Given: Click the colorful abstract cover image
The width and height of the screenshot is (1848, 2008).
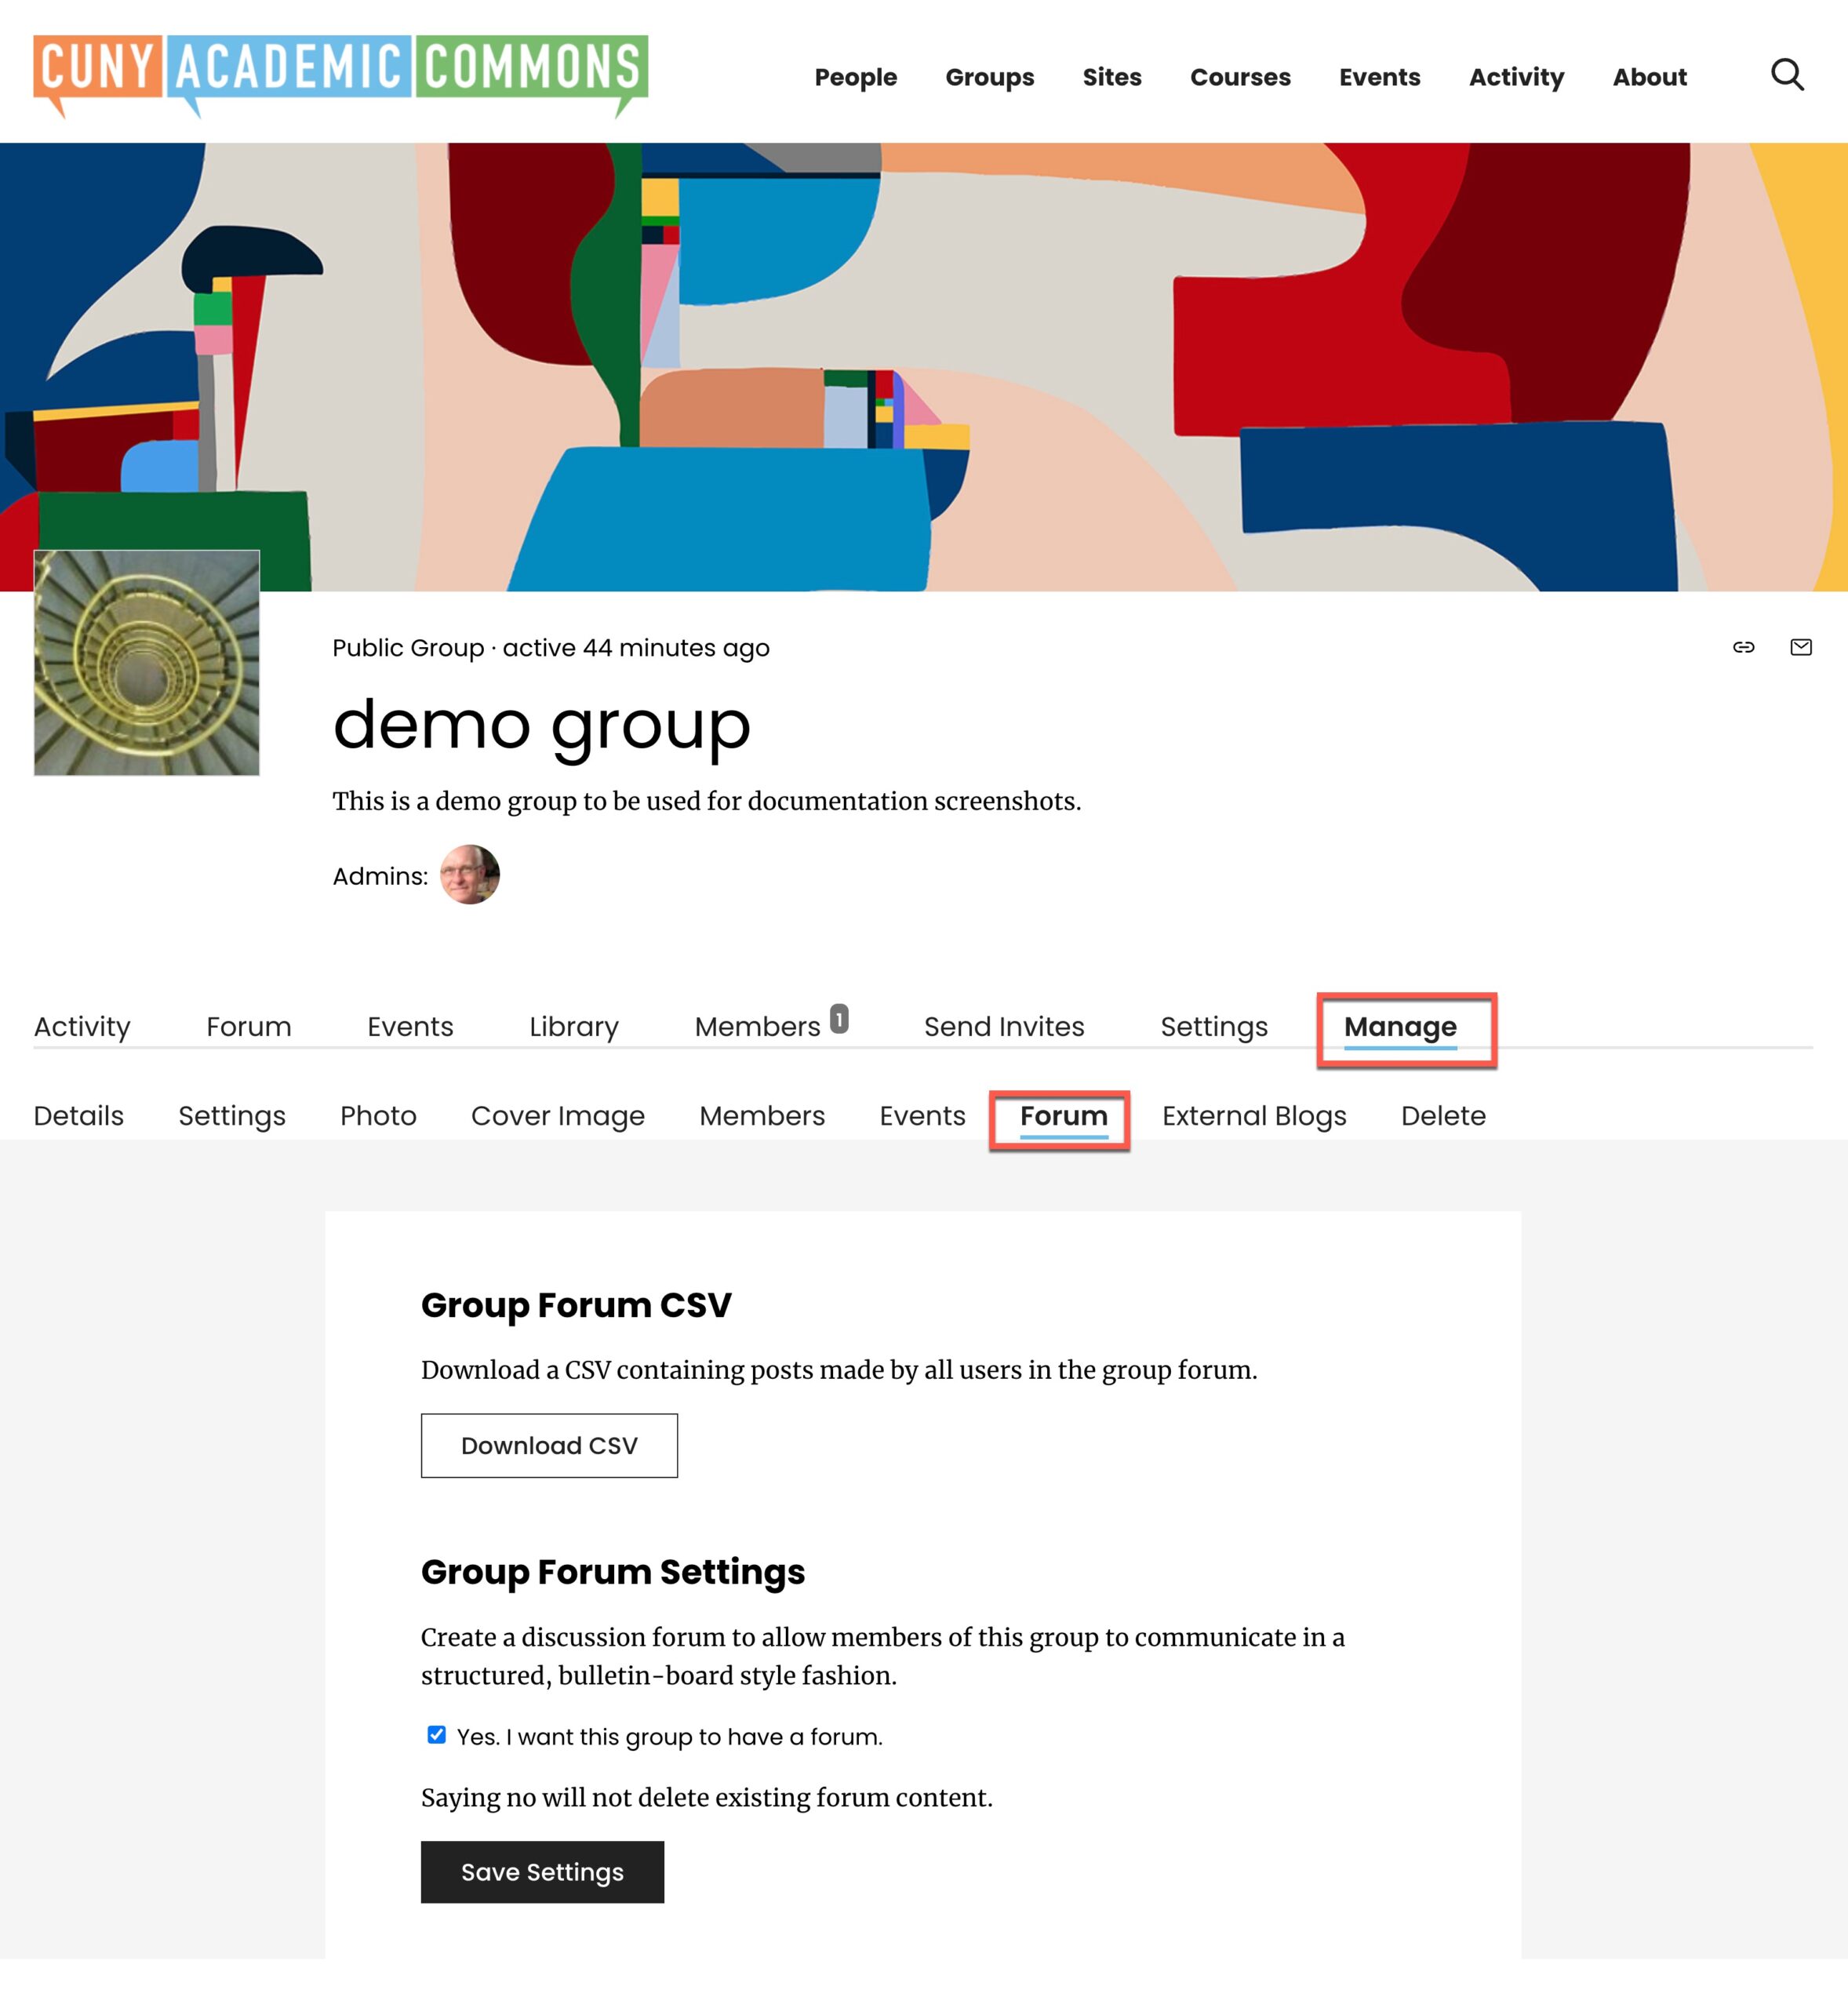Looking at the screenshot, I should coord(924,366).
